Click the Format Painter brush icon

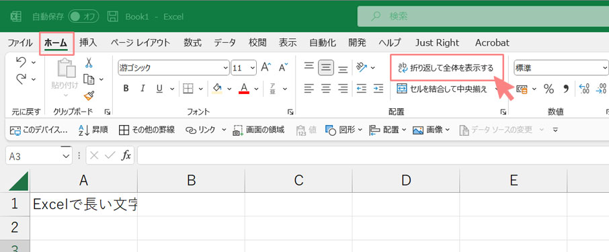click(x=89, y=95)
